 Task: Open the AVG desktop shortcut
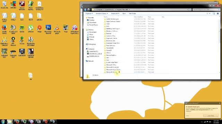13,5
